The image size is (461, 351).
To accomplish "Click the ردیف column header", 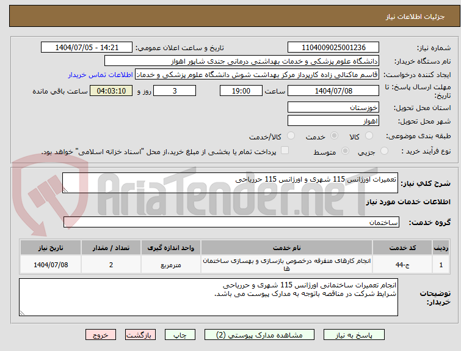I will [441, 248].
